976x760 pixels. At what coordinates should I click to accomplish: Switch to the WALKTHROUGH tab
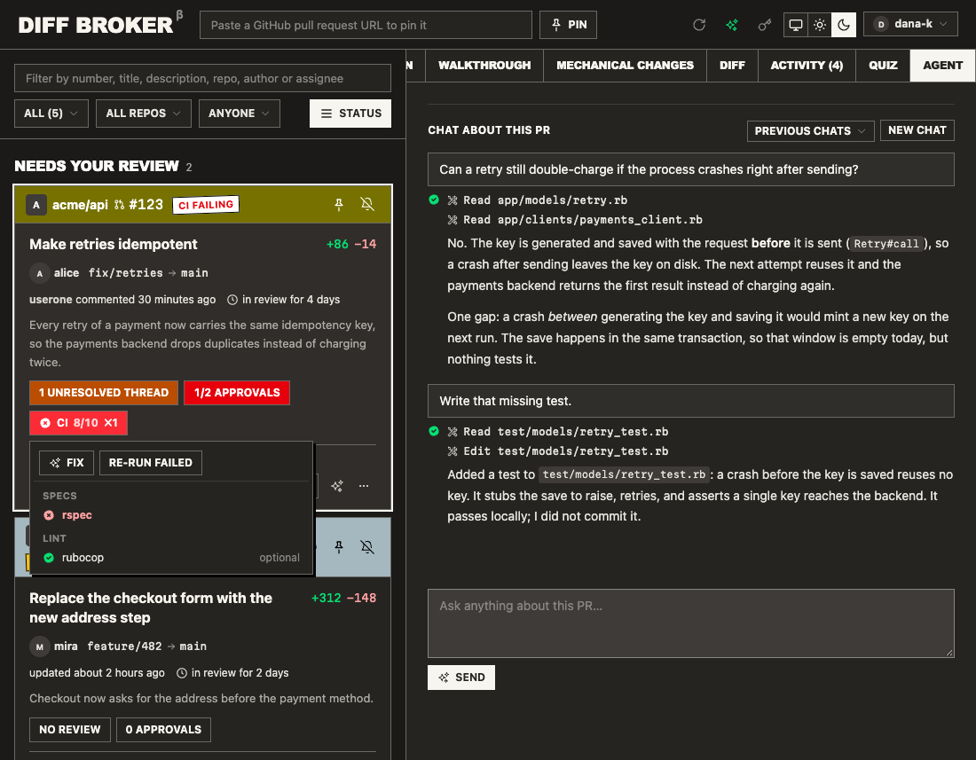(484, 66)
